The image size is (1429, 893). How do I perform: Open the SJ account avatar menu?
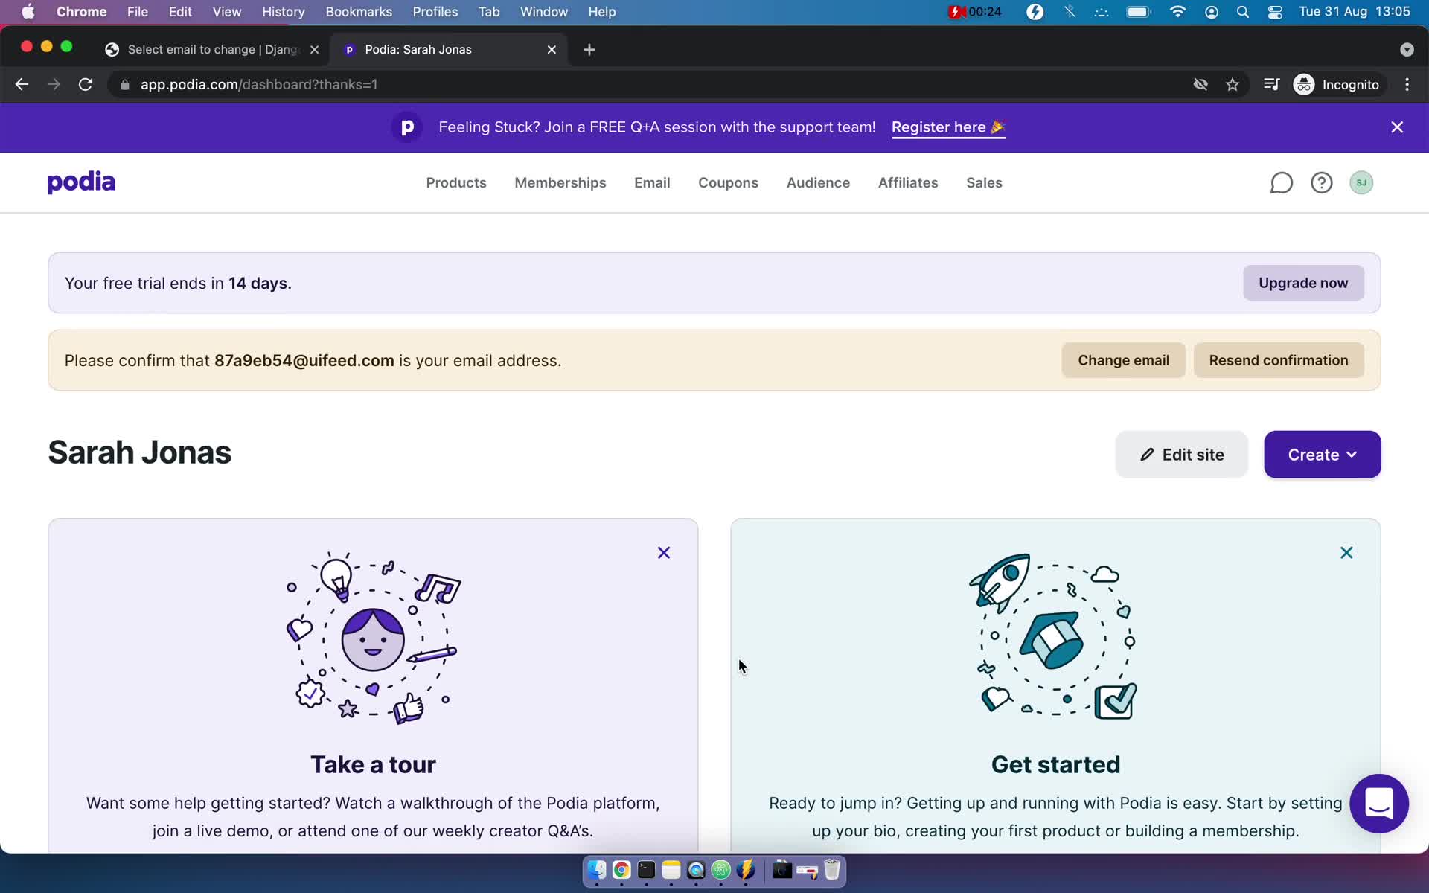[1361, 182]
